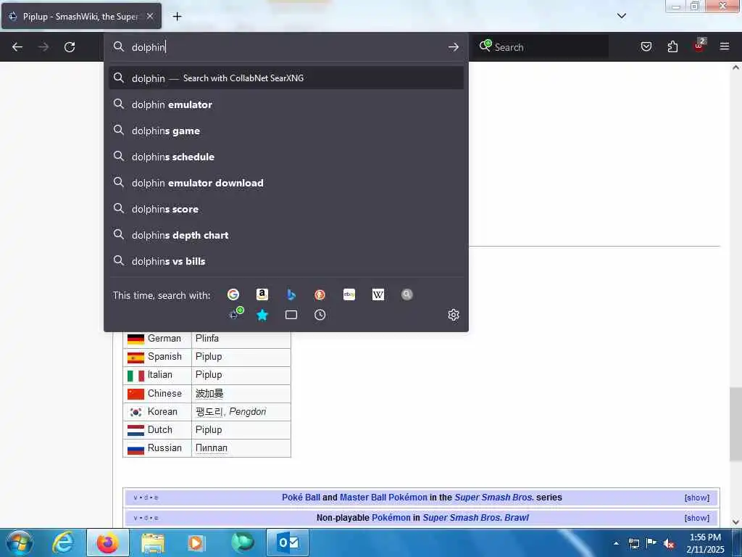Click the page vertical scrollbar thumb
This screenshot has height=557, width=742.
coord(735,424)
